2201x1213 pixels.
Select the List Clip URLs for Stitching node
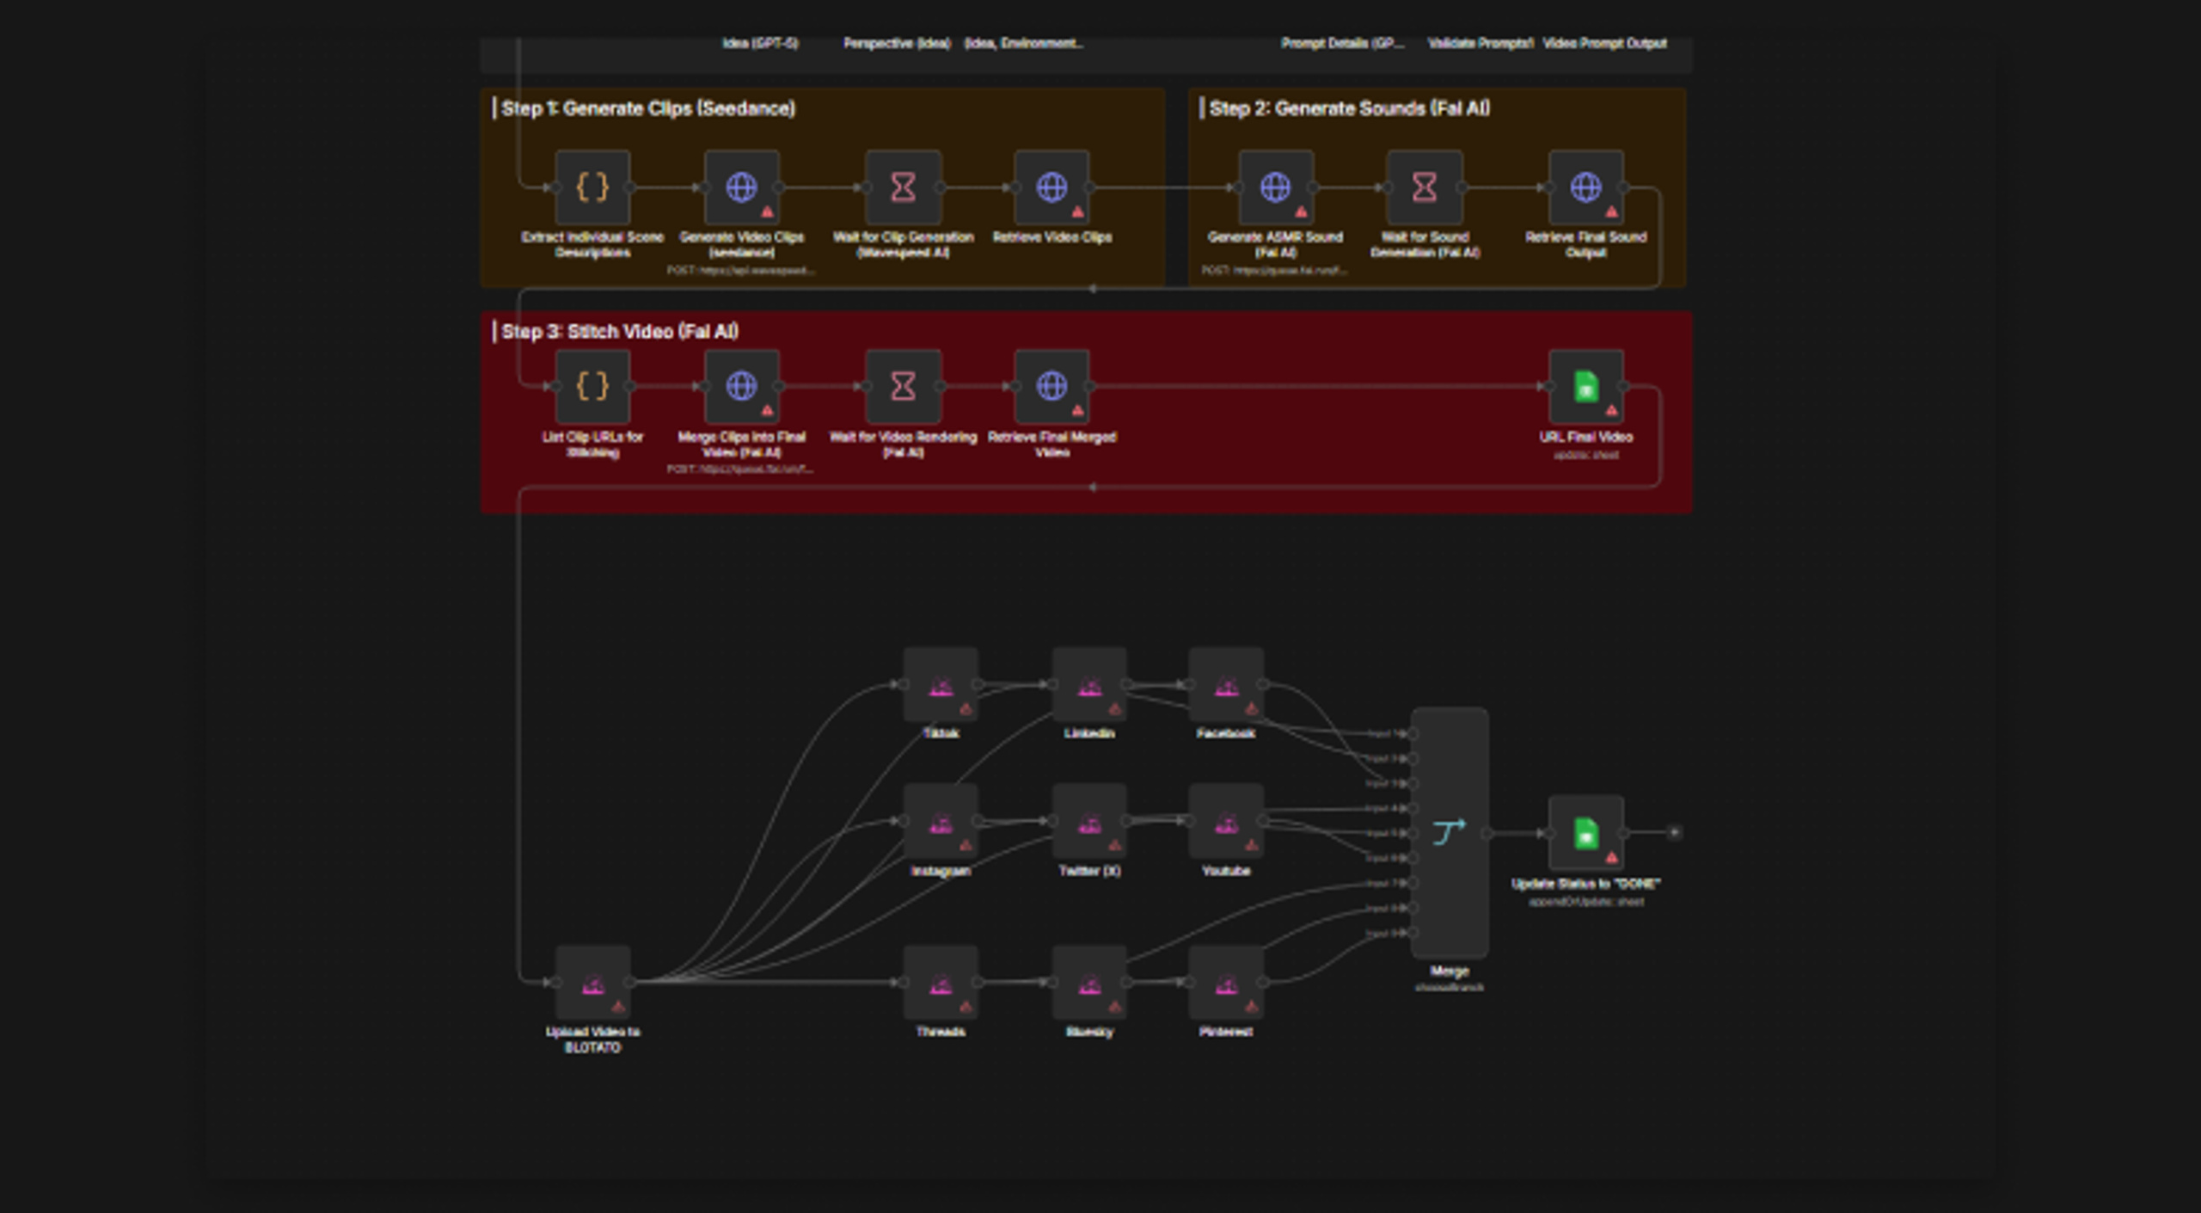pyautogui.click(x=592, y=387)
